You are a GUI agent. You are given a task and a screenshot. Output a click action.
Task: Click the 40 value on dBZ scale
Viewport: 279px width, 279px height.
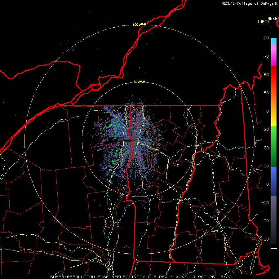(266, 111)
